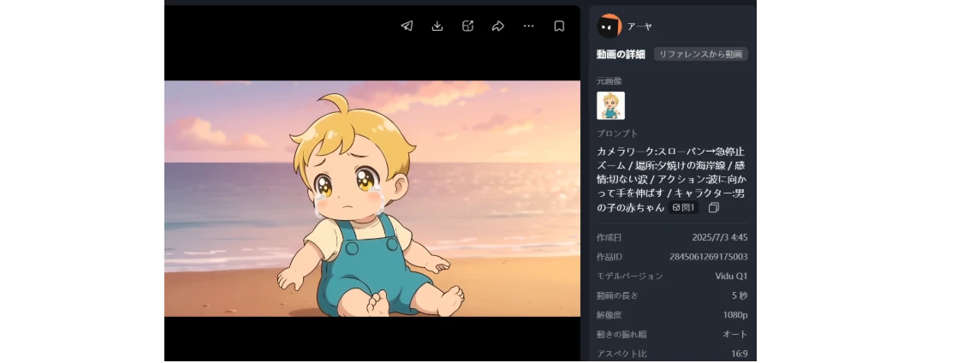969x363 pixels.
Task: Share the video with the curved arrow icon
Action: coord(498,26)
